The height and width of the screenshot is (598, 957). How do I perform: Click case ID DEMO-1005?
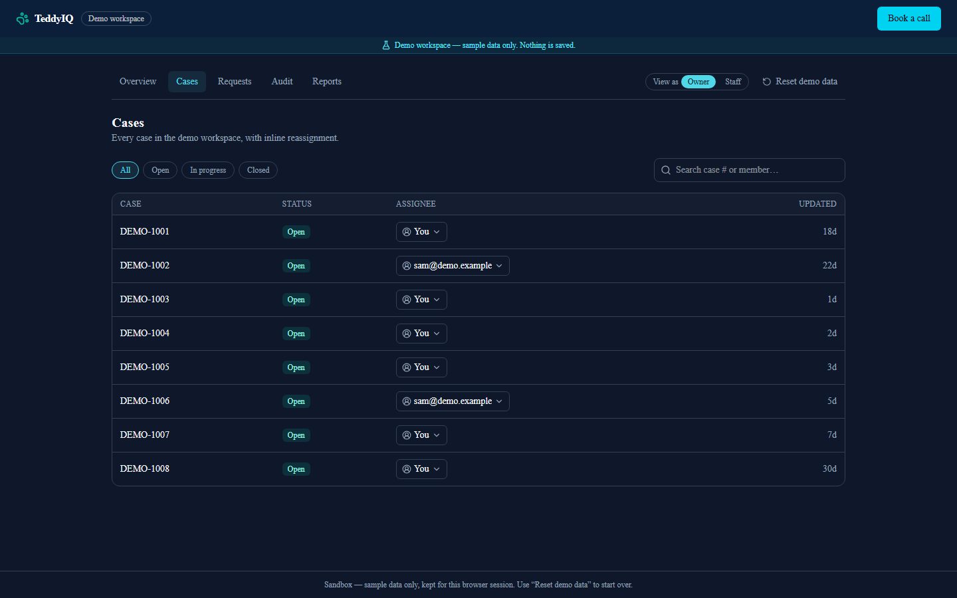click(145, 367)
